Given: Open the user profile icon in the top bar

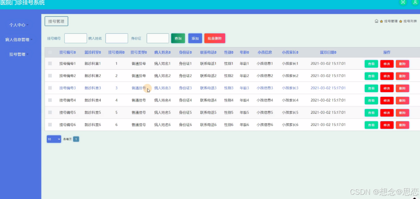Looking at the screenshot, I should pyautogui.click(x=415, y=2).
